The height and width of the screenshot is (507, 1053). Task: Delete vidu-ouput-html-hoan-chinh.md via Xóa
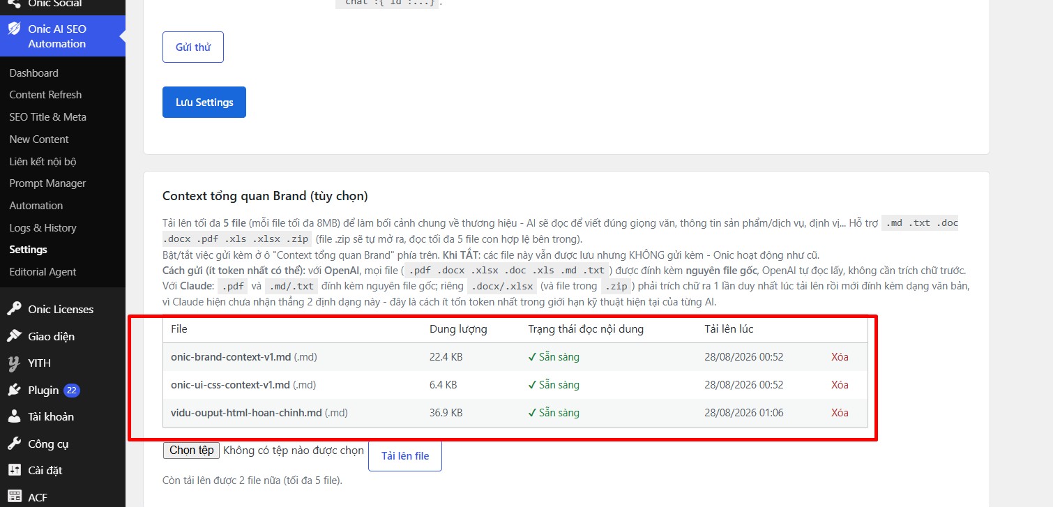[x=840, y=413]
